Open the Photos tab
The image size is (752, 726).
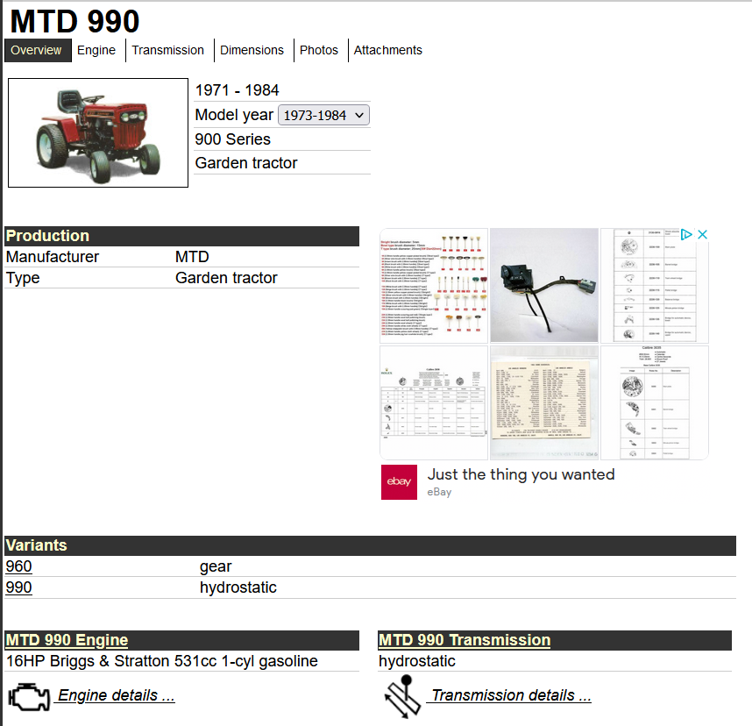(x=319, y=50)
